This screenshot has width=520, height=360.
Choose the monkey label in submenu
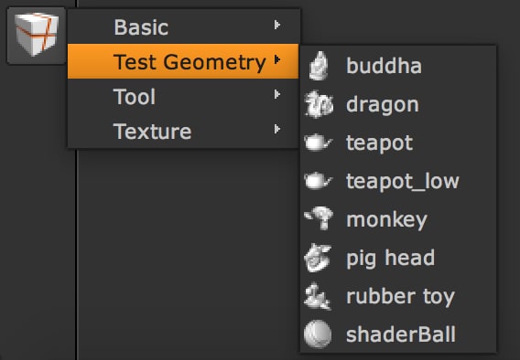386,220
